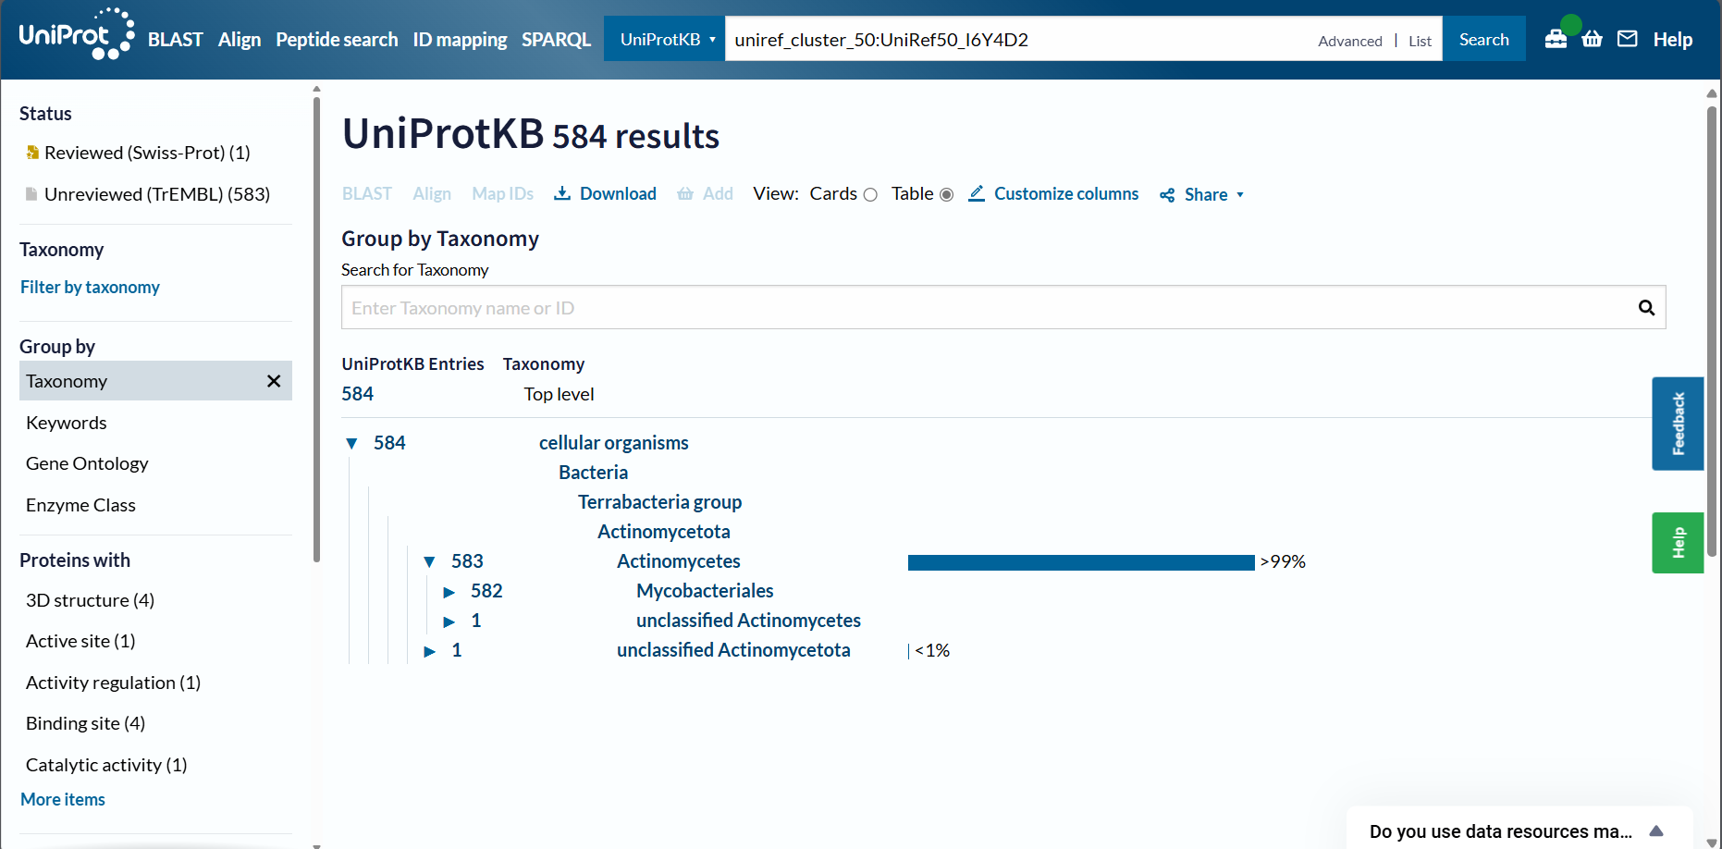
Task: Click the green Help side tab
Action: [1678, 543]
